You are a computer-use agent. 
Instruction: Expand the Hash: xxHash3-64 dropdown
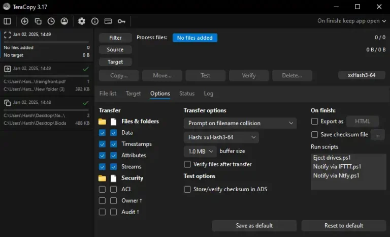tap(221, 137)
